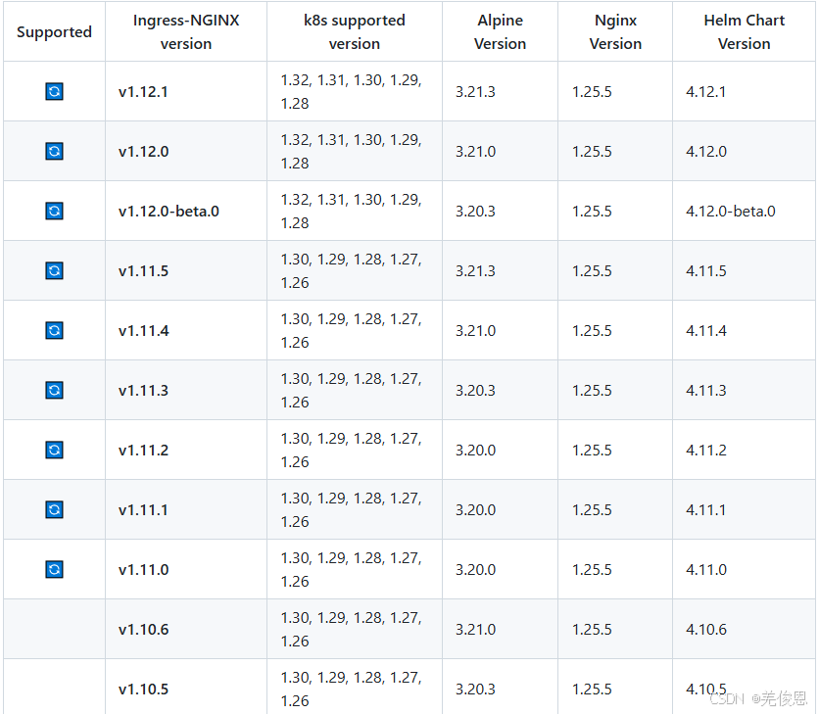Click k8s supported versions for v1.12.1

pos(351,91)
